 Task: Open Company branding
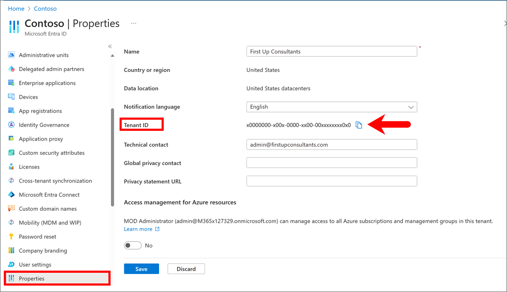point(43,251)
